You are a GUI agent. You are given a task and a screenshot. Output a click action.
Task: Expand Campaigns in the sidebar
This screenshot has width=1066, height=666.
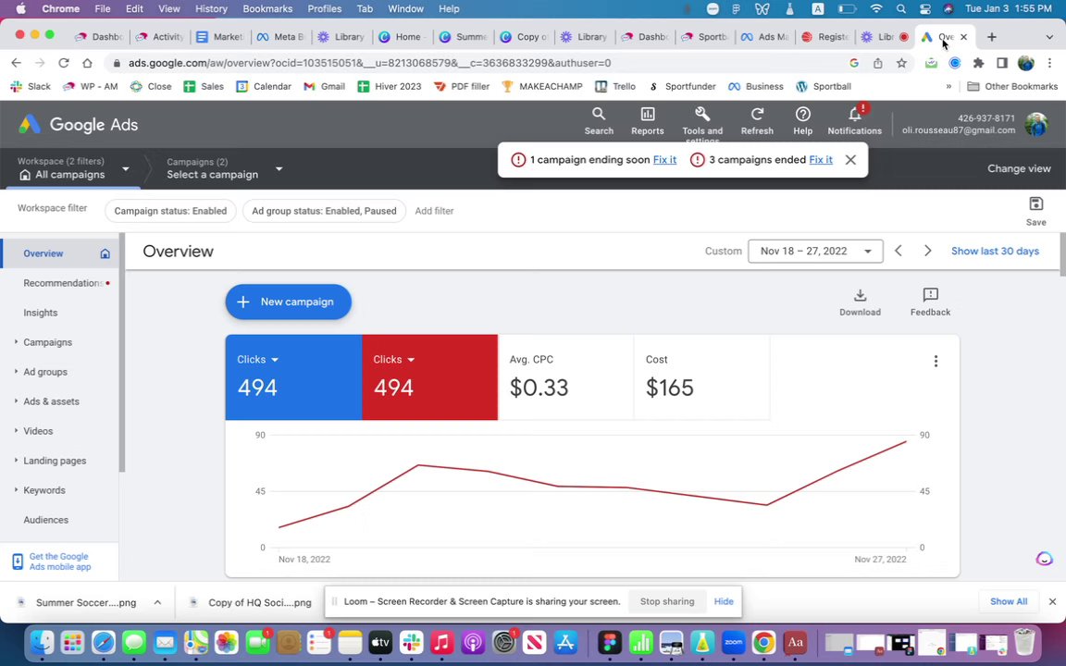17,342
